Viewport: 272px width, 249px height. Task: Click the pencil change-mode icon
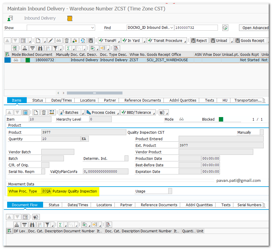51,41
